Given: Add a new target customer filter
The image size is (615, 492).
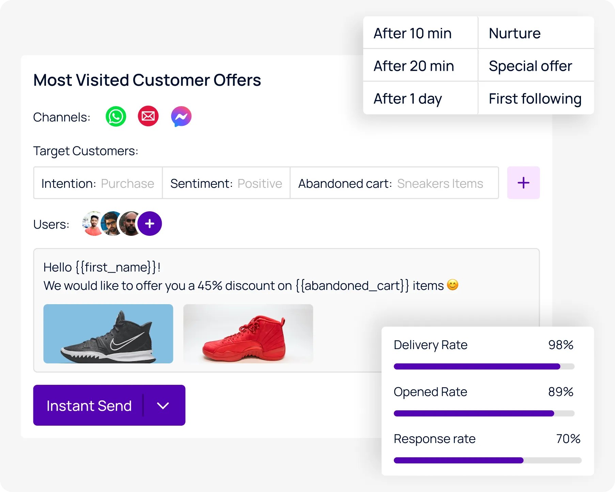Looking at the screenshot, I should pyautogui.click(x=523, y=183).
